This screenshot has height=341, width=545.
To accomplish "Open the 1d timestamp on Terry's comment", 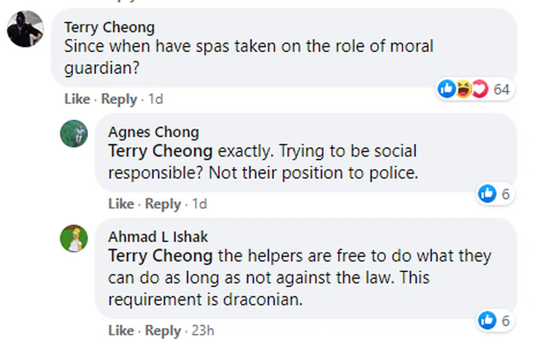I will click(156, 99).
